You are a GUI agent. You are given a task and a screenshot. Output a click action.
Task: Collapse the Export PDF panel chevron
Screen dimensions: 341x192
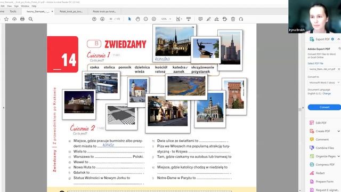pos(339,39)
